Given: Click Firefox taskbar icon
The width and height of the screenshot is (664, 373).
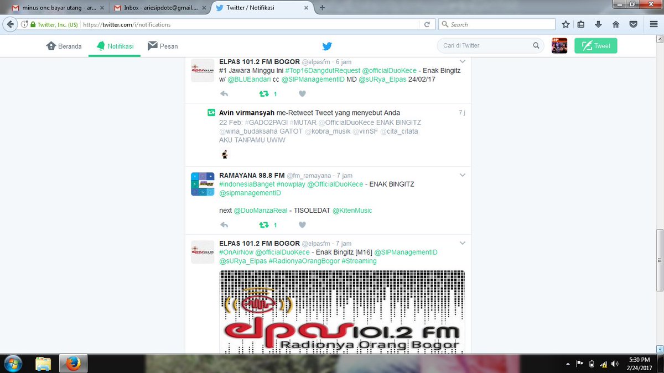Looking at the screenshot, I should point(72,363).
